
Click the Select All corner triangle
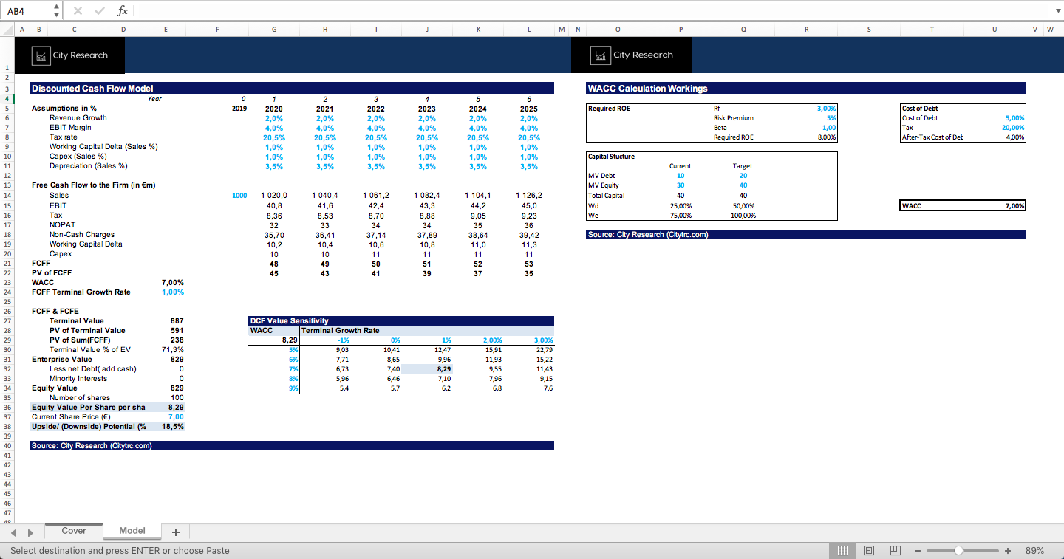pyautogui.click(x=8, y=29)
